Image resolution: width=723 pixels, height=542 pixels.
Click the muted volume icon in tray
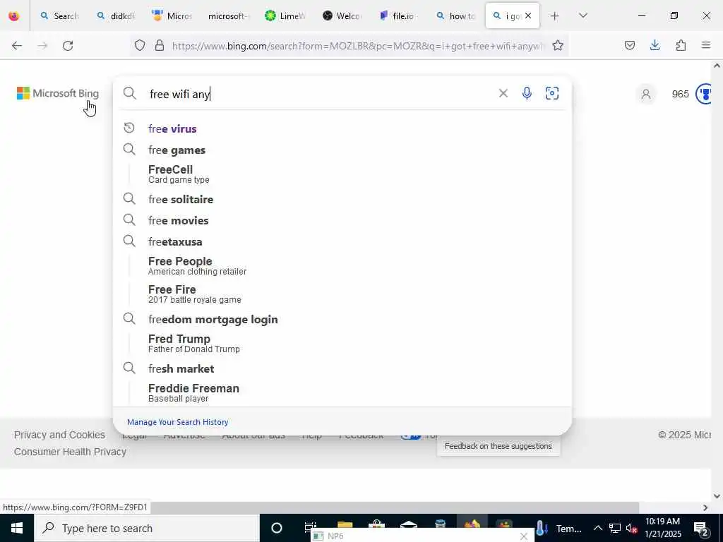tap(631, 528)
